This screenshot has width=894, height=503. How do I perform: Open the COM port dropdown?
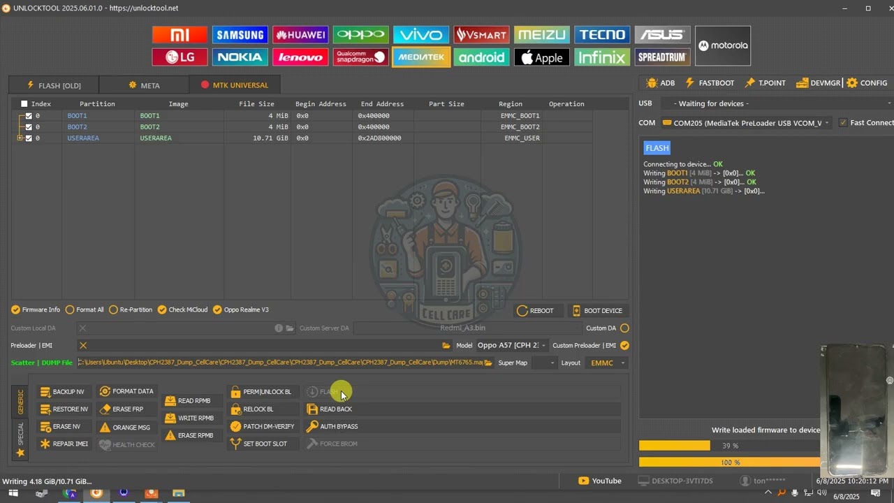747,123
